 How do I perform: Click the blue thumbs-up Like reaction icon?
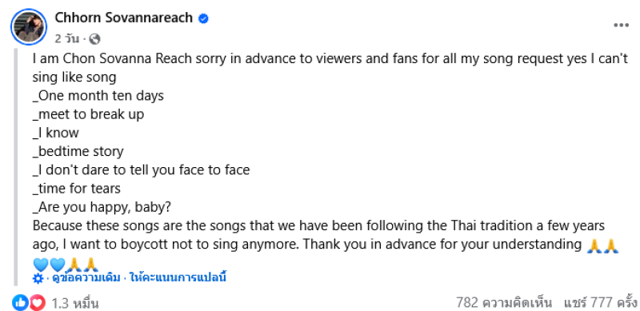(20, 302)
